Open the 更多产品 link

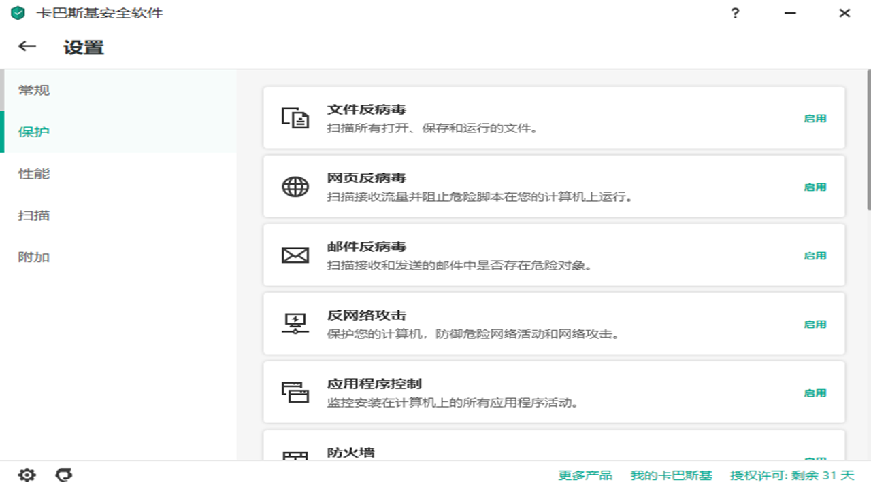coord(587,476)
